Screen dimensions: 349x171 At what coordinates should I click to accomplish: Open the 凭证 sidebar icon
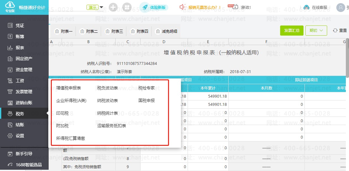coord(10,26)
